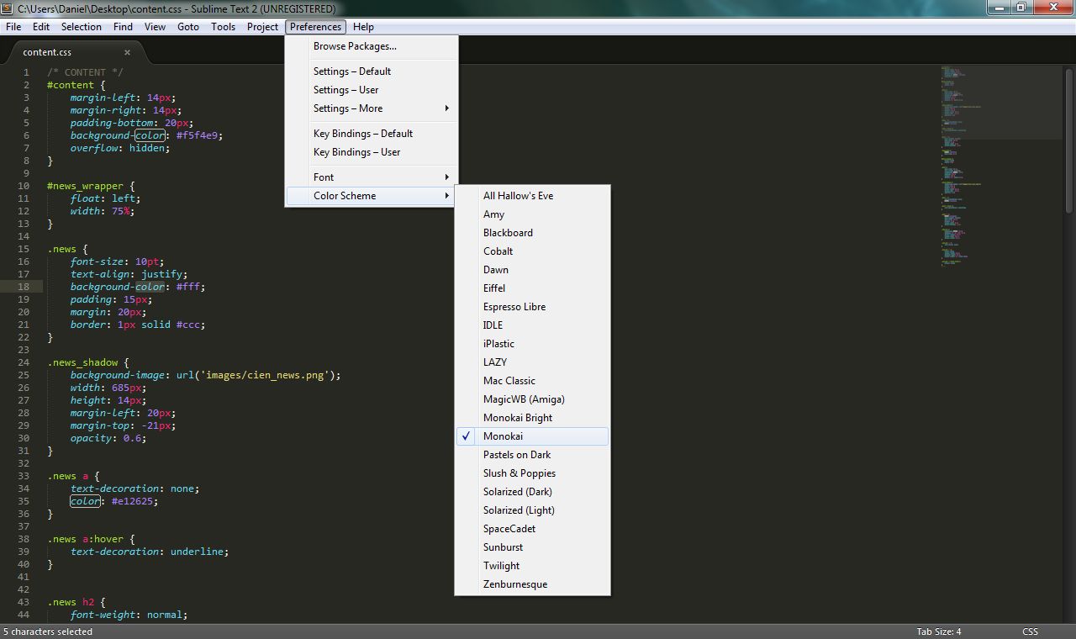Select the Sunburst color scheme
The image size is (1076, 639).
[x=532, y=547]
